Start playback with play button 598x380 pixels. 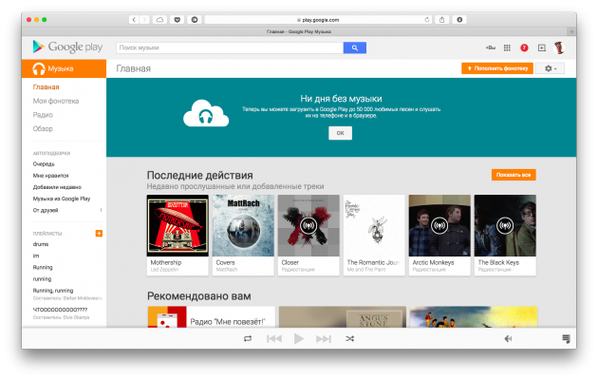pos(299,338)
